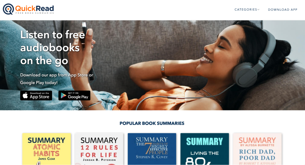
Task: Click the Free Book Summaries tagline
Action: 35,13
